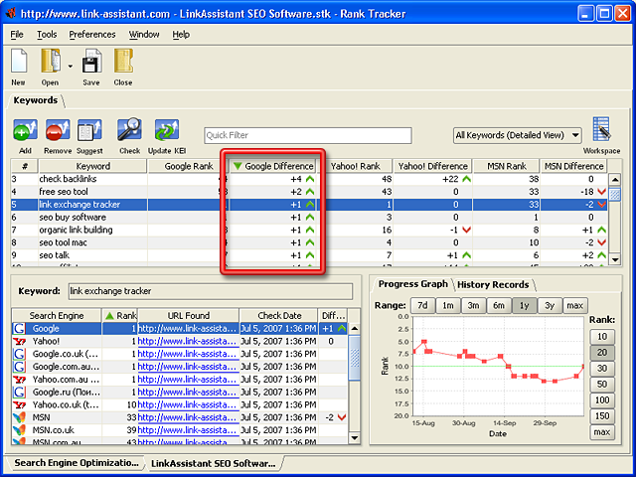The image size is (636, 477).
Task: Focus the Quick Filter field
Action: (x=308, y=135)
